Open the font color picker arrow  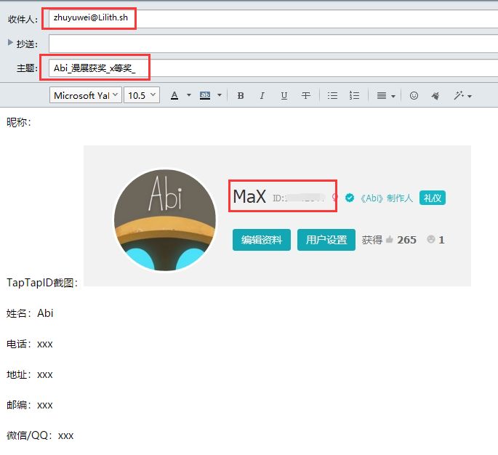pos(189,95)
